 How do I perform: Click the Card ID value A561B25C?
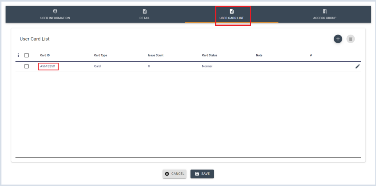click(48, 66)
